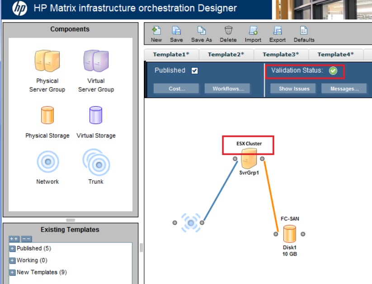Click the Show Issues button
This screenshot has height=284, width=372.
point(294,88)
